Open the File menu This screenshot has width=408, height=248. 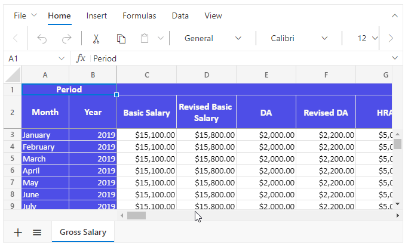[25, 15]
